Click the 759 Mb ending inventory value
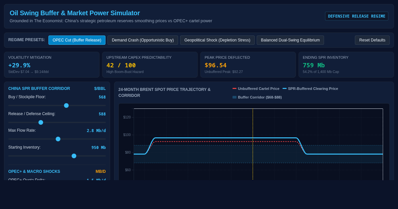The height and width of the screenshot is (209, 398). (314, 65)
